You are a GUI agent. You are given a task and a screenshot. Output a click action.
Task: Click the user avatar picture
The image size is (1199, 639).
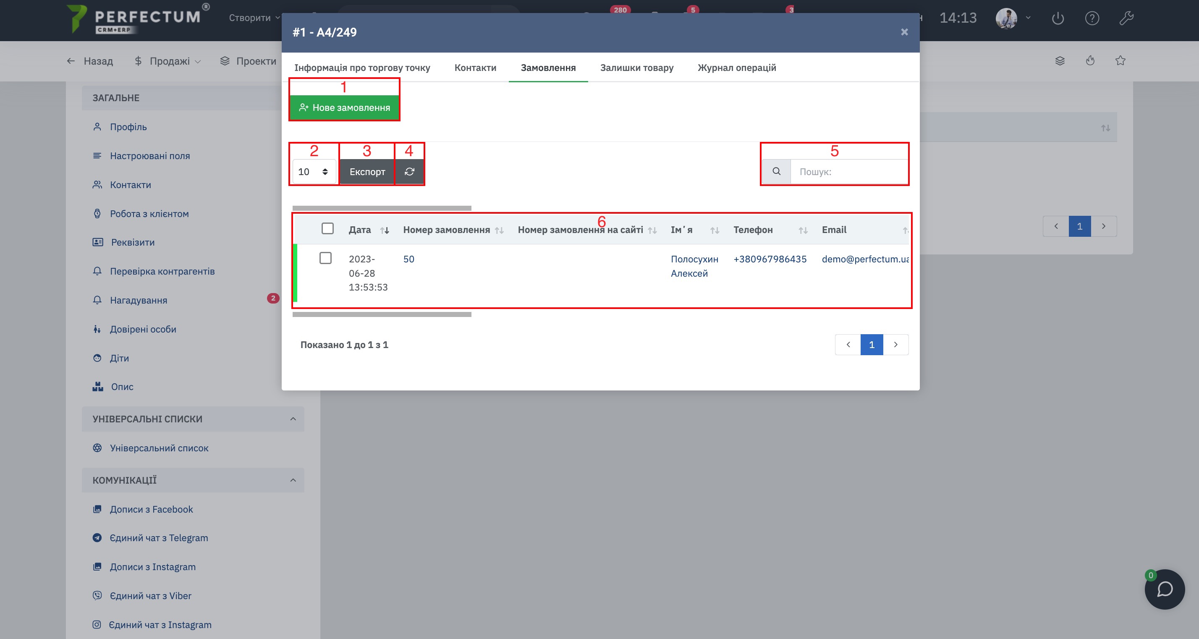pos(1006,18)
